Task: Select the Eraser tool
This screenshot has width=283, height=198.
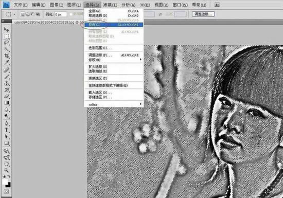Action: click(7, 96)
